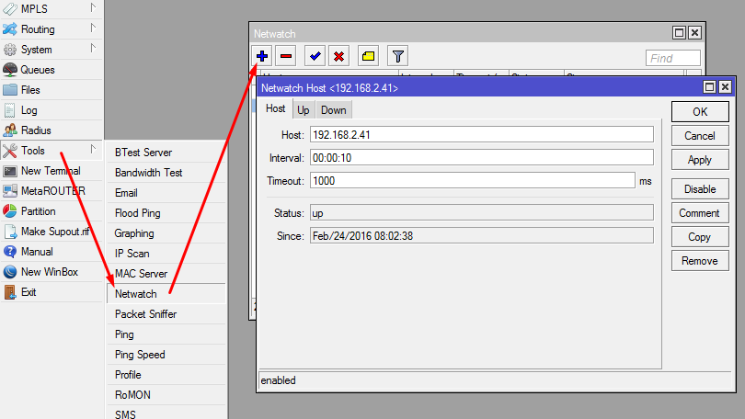745x419 pixels.
Task: Close the Netwatch window
Action: coord(694,33)
